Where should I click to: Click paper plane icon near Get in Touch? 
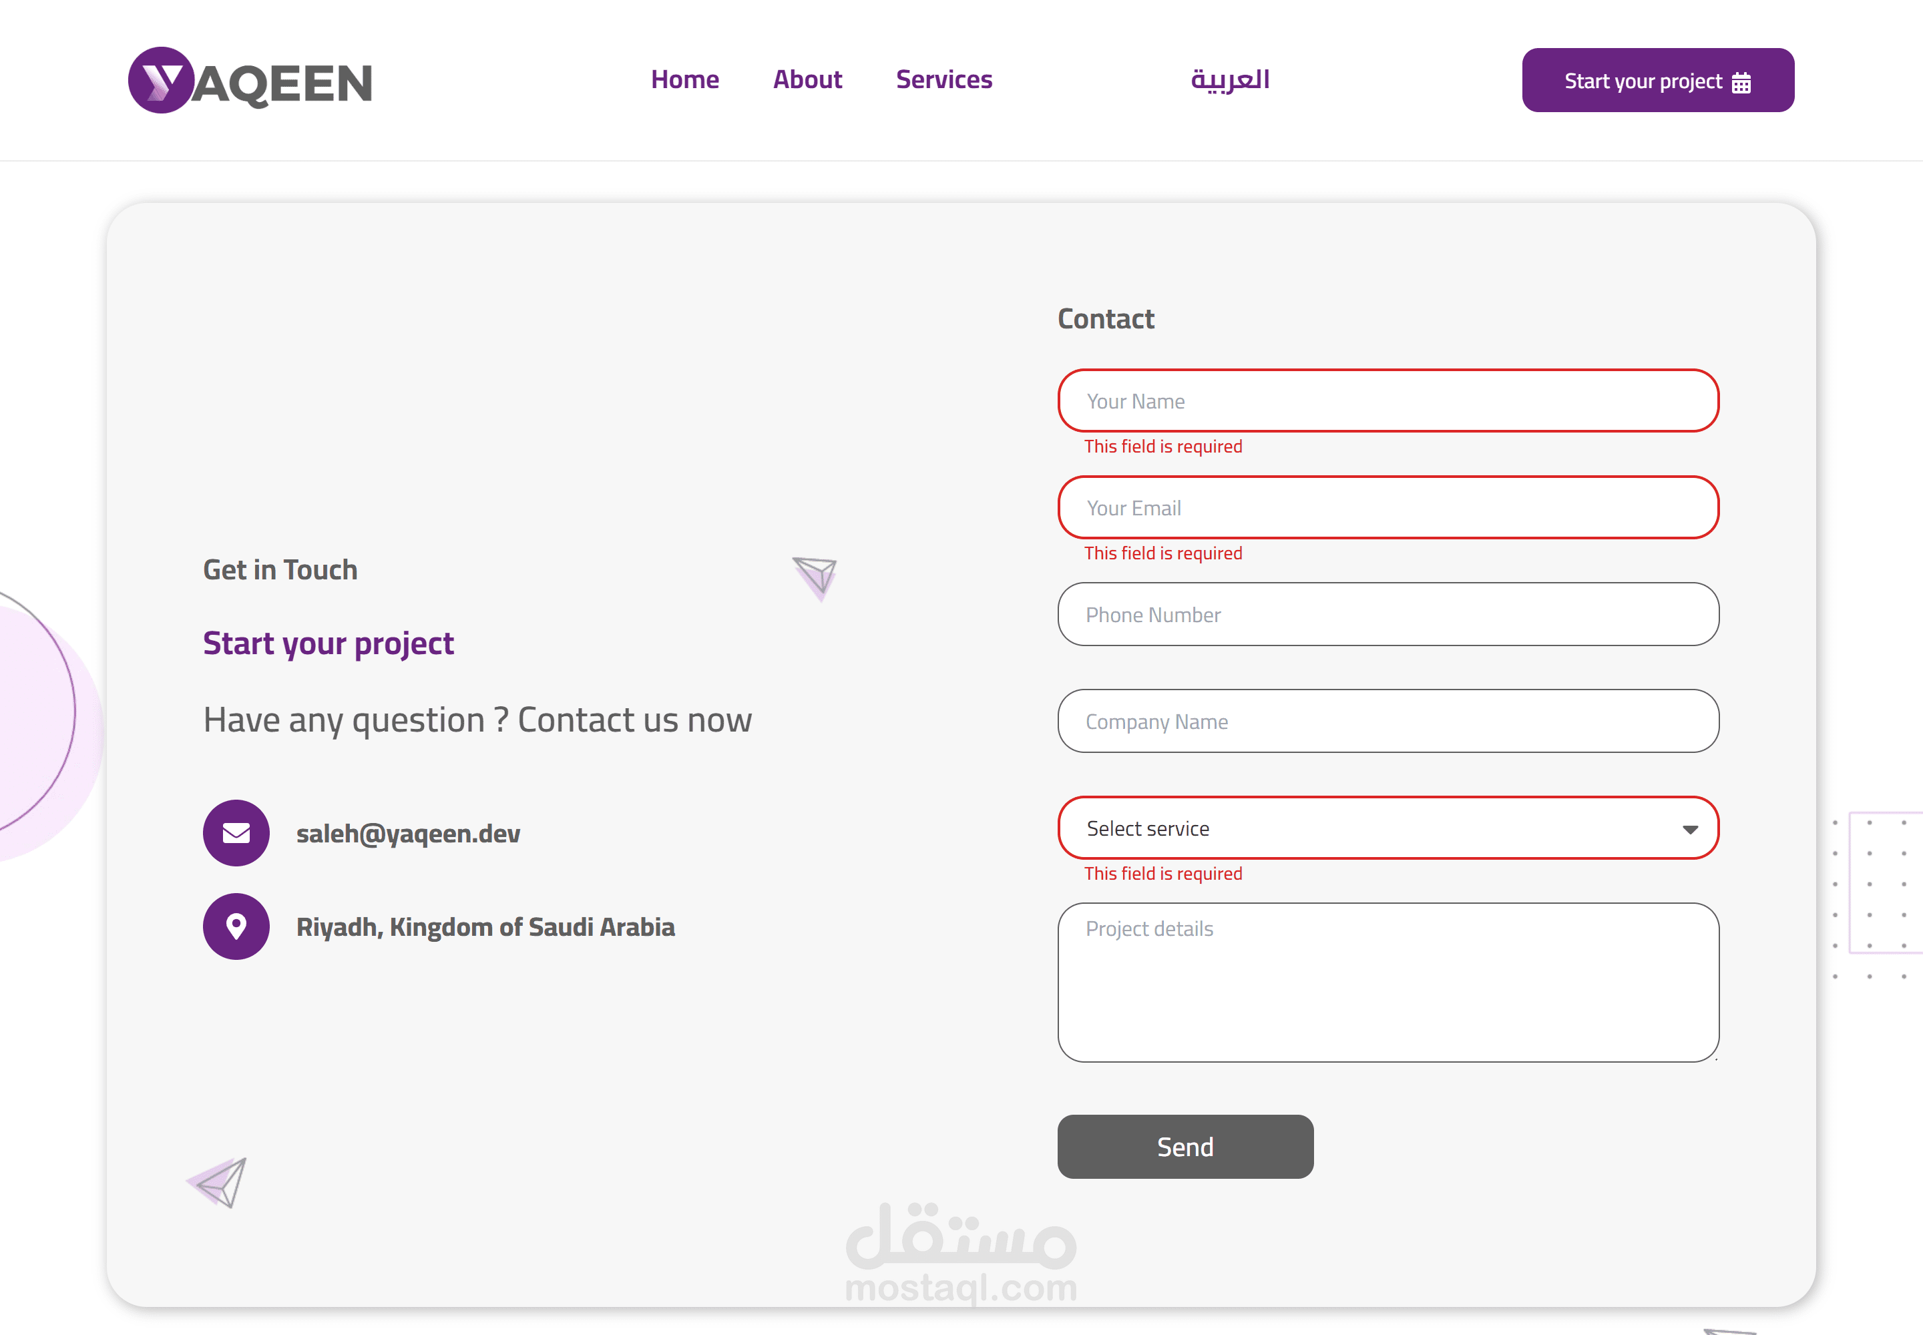tap(815, 577)
